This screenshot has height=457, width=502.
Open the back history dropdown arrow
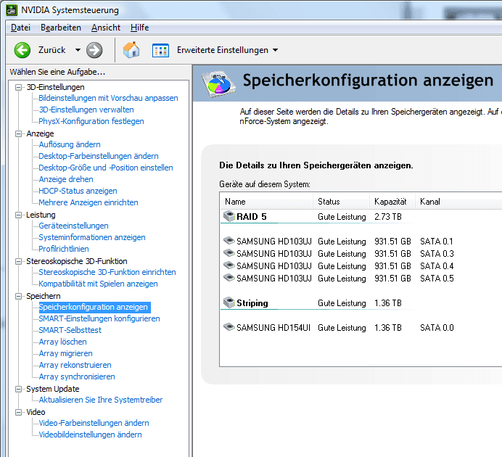pyautogui.click(x=78, y=50)
